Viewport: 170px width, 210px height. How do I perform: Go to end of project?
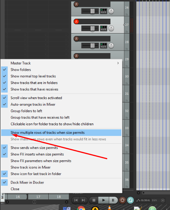click(x=83, y=200)
